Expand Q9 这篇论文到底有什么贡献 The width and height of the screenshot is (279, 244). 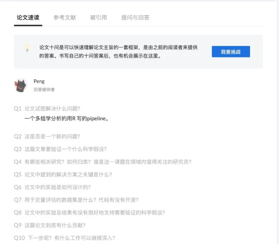pos(55,225)
